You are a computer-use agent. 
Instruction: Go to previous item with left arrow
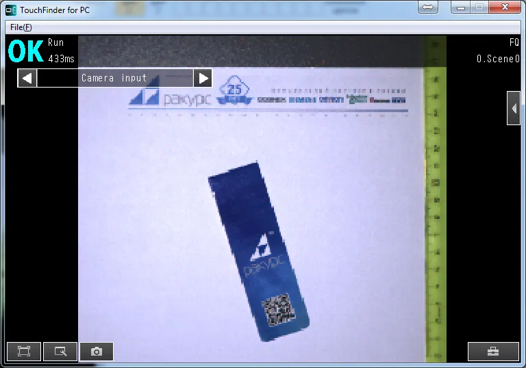27,78
